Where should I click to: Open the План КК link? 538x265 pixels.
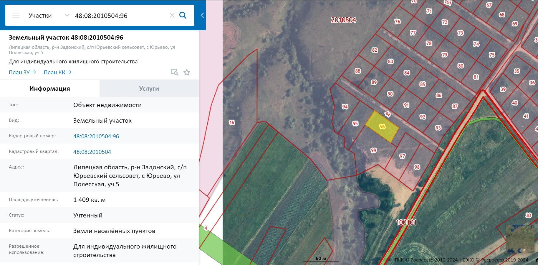point(58,72)
